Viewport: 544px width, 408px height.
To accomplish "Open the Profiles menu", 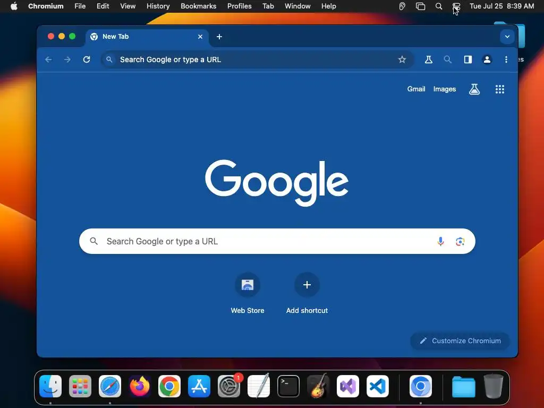I will 240,6.
